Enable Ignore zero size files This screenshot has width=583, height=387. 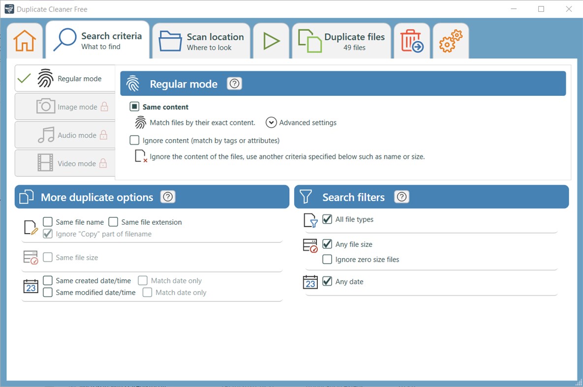[327, 259]
